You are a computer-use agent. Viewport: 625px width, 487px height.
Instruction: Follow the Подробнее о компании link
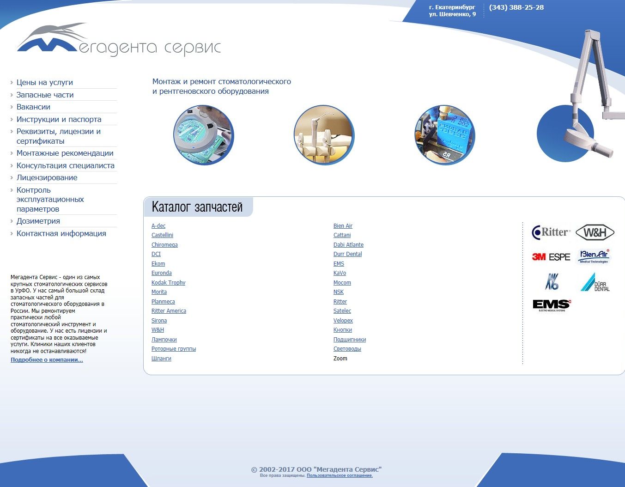tap(47, 360)
